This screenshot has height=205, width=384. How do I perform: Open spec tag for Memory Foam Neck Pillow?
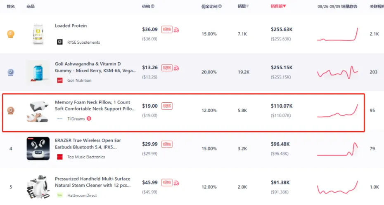point(167,106)
